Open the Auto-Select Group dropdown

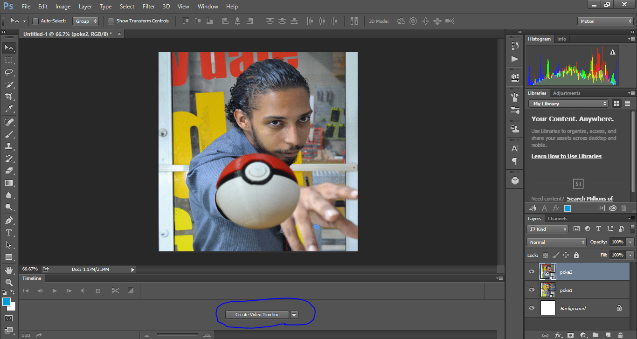click(86, 21)
